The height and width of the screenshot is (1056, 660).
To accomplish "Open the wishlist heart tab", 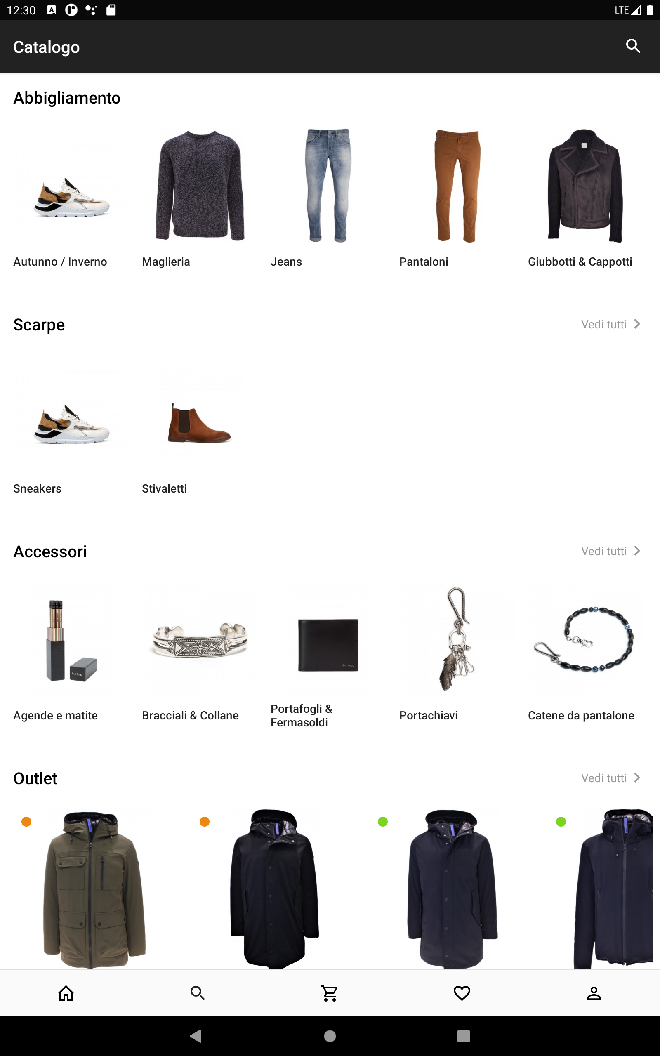I will pyautogui.click(x=462, y=993).
